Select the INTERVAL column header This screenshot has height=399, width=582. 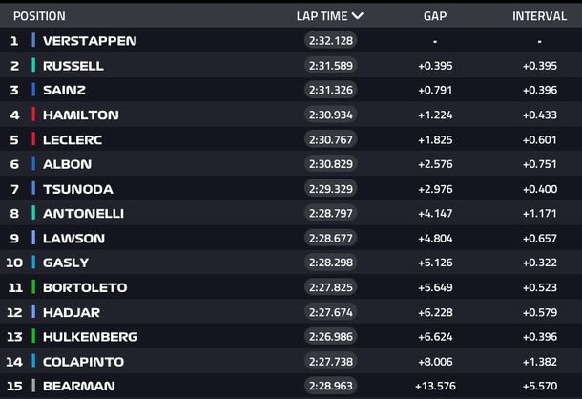coord(539,16)
